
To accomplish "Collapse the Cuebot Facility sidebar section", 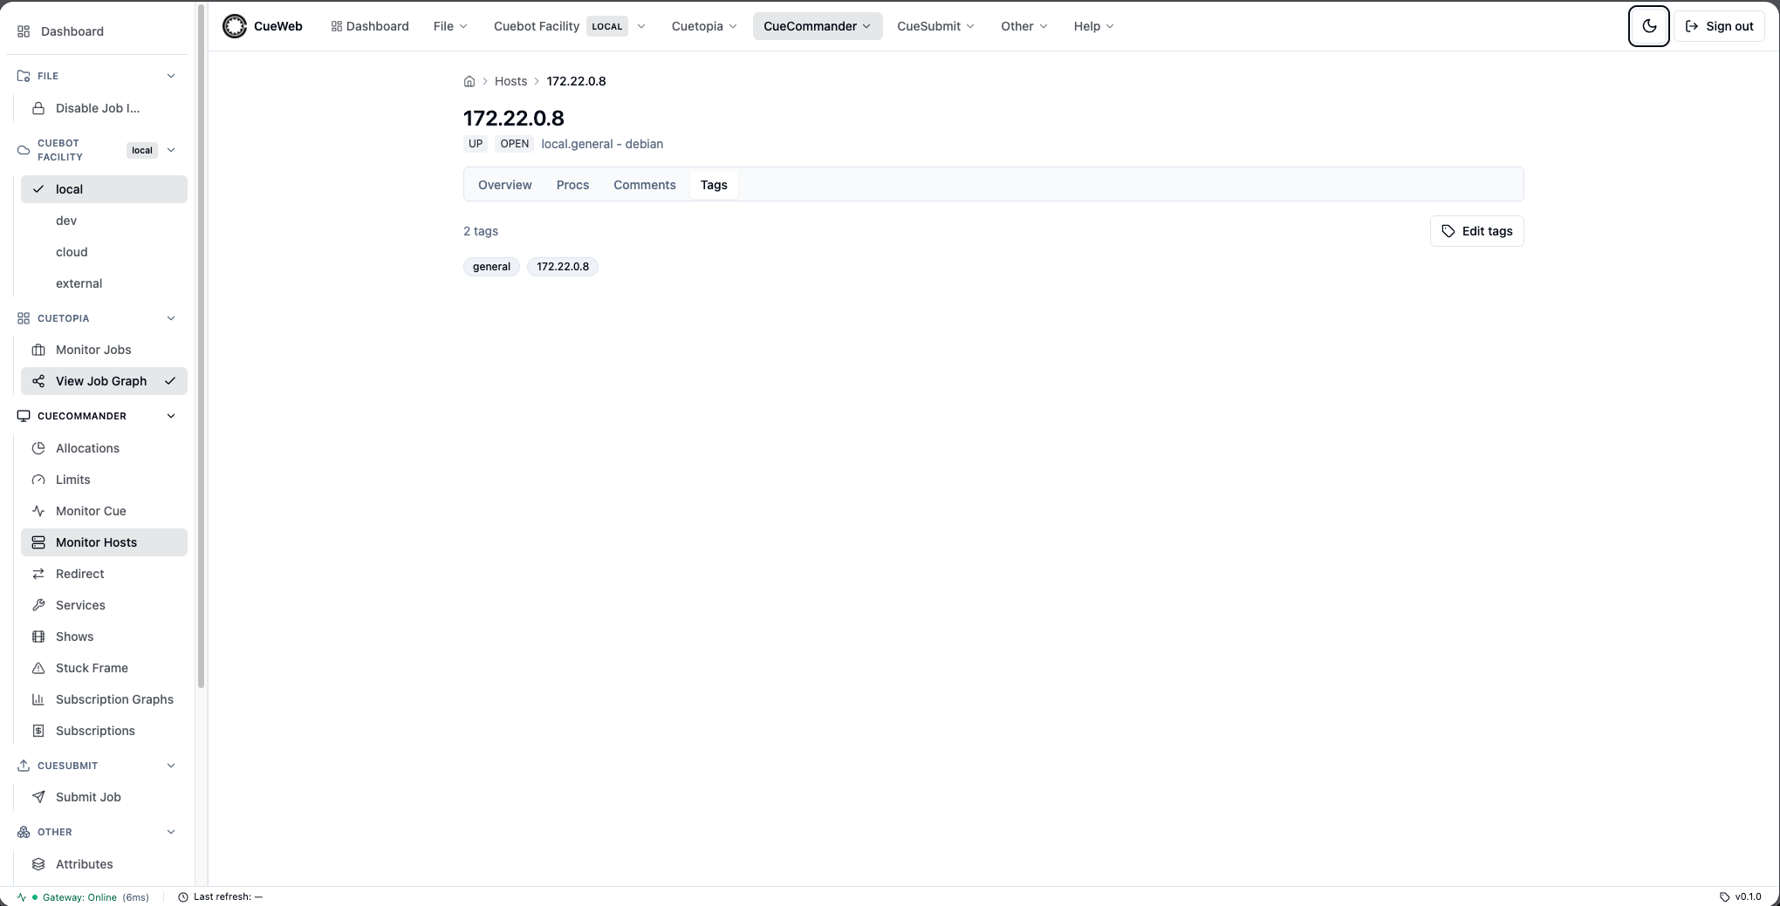I will pos(171,150).
